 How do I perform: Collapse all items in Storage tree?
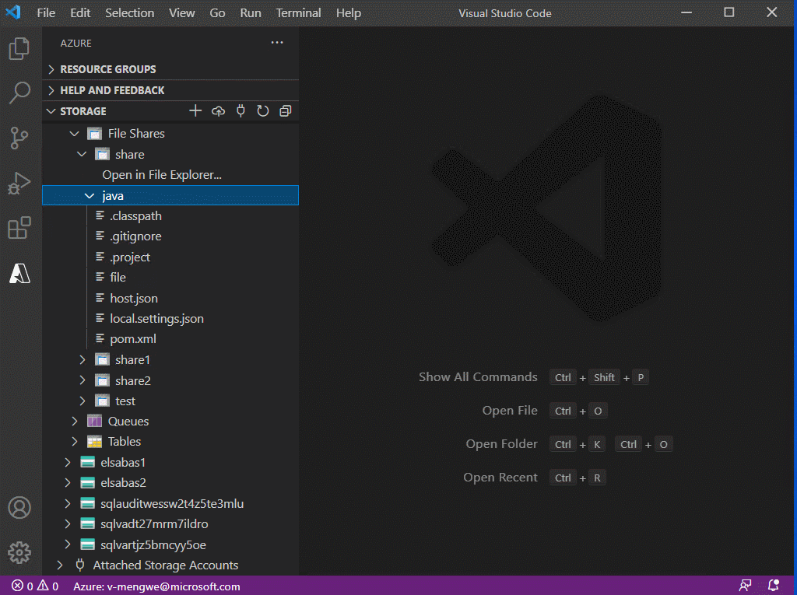coord(285,110)
